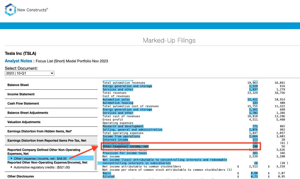The height and width of the screenshot is (179, 300).
Task: Click highlighted Interest income line
Action: click(x=115, y=140)
